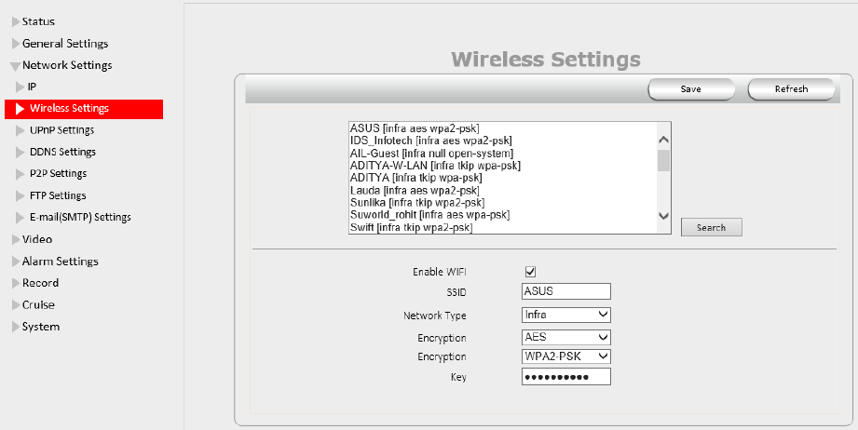
Task: Click the Save button
Action: 691,89
